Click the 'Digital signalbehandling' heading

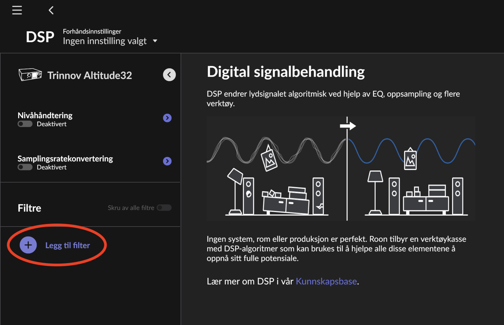coord(286,72)
